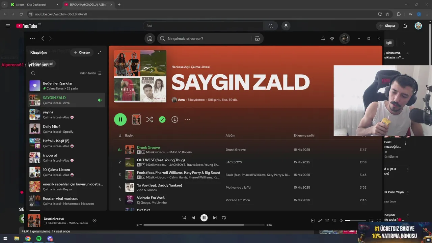Click YouTube Ara search field
Viewport: 432px width, 243px height.
(x=203, y=26)
